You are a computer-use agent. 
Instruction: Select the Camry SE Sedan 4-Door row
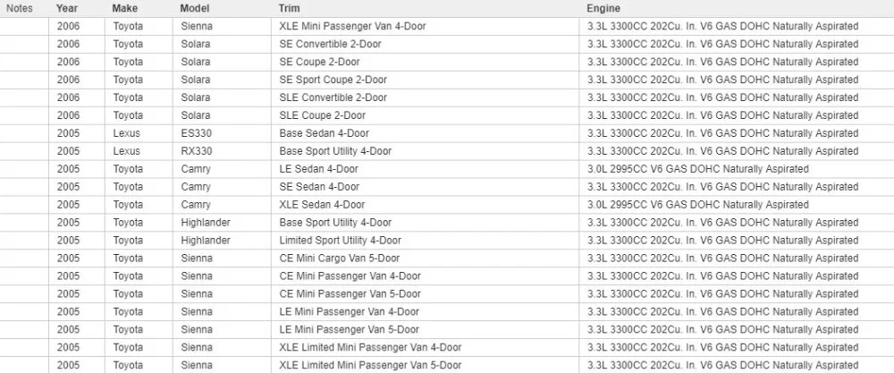[x=447, y=186]
